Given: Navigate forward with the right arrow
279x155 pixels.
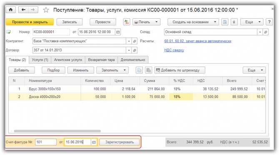Looking at the screenshot, I should (33, 10).
